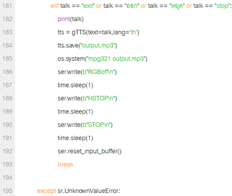Click the 'th' language string
The image size is (232, 196).
point(134,32)
